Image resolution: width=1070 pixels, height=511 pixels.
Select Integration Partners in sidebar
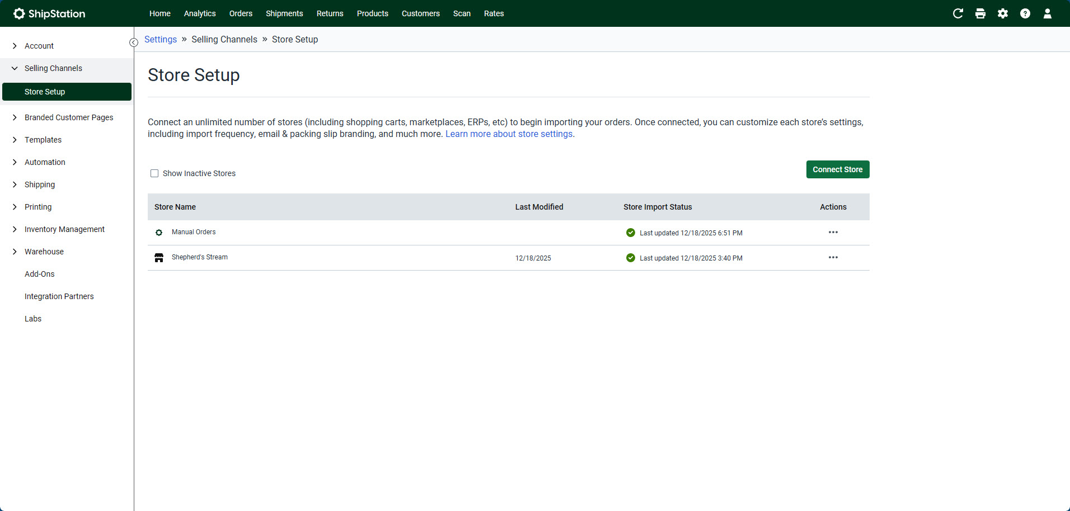[59, 296]
